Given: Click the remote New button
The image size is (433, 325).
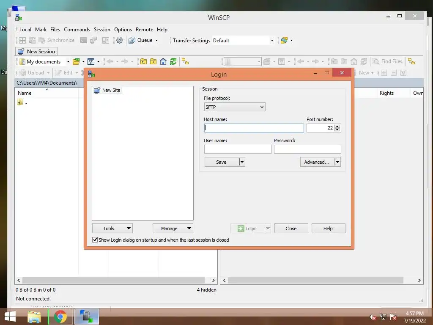Looking at the screenshot, I should [364, 73].
